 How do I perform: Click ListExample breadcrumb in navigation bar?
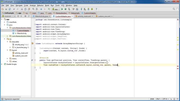point(8,13)
